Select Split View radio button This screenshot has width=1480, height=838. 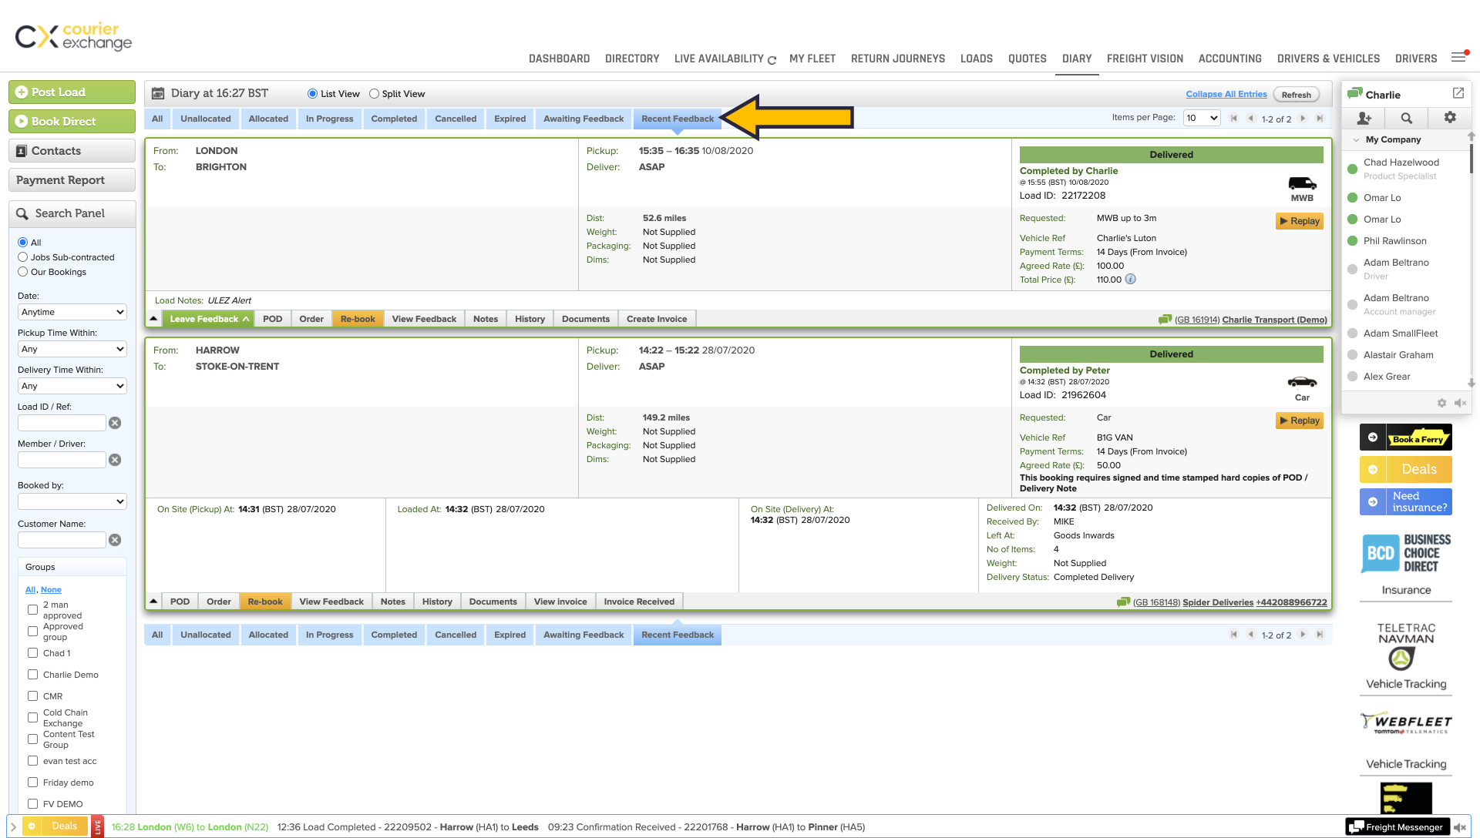[374, 94]
